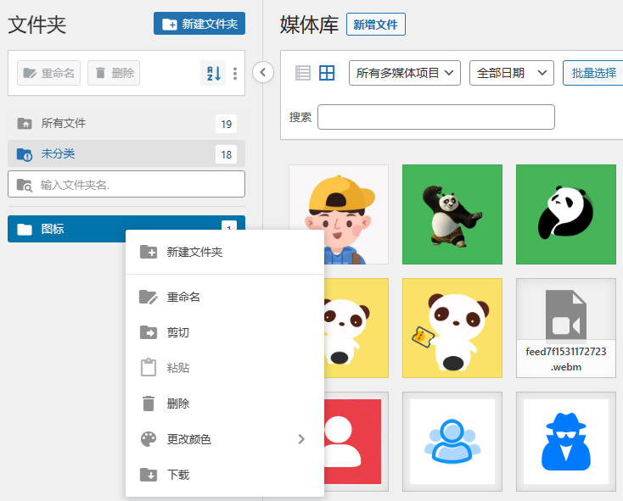Screen dimensions: 623x501
Task: Open the black-and-white panda logo thumbnail
Action: click(566, 214)
